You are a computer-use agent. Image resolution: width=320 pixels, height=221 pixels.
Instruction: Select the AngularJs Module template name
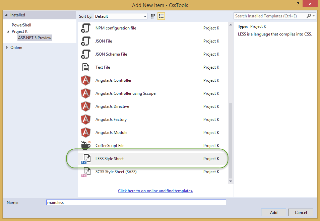[112, 133]
